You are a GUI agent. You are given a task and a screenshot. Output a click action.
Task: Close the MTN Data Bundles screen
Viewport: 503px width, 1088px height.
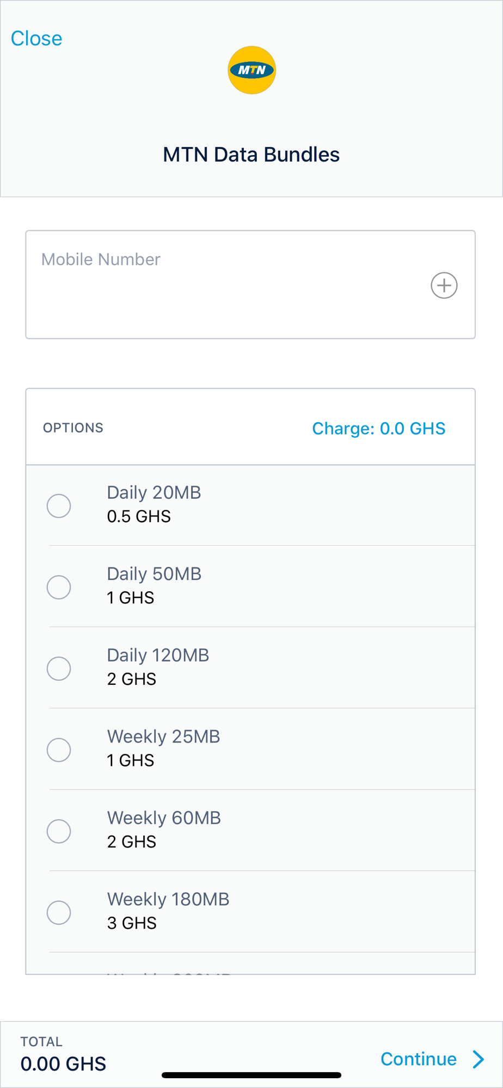coord(36,39)
